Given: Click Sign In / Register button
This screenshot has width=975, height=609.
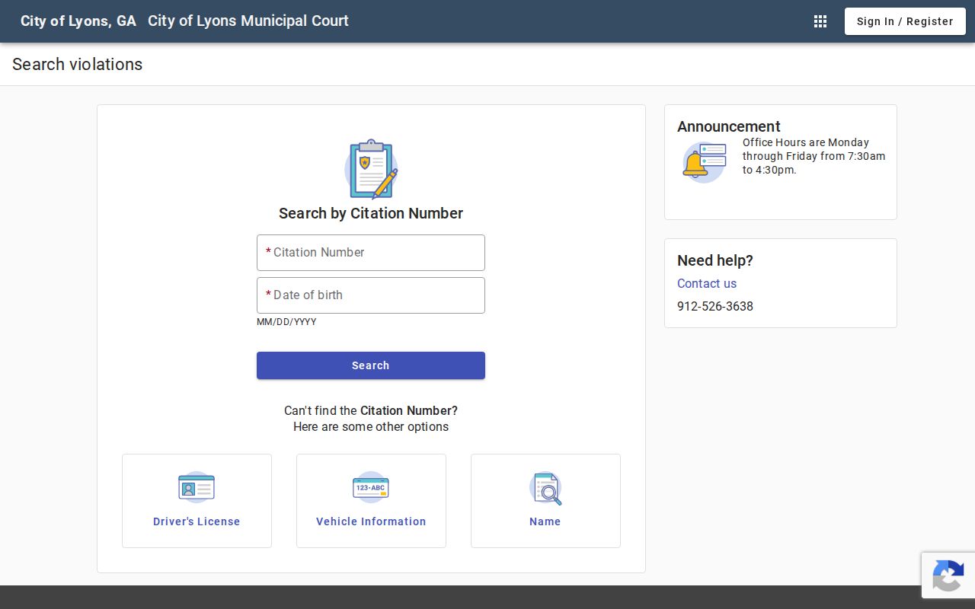Looking at the screenshot, I should [x=905, y=21].
